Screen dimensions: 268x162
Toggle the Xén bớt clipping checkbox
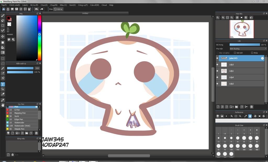[235, 53]
